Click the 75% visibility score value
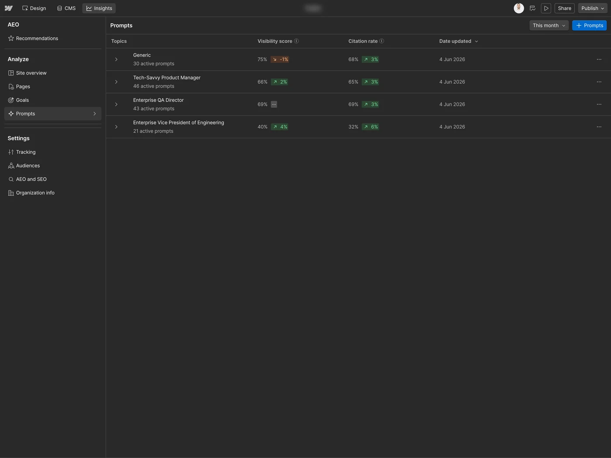The image size is (611, 458). click(x=262, y=59)
